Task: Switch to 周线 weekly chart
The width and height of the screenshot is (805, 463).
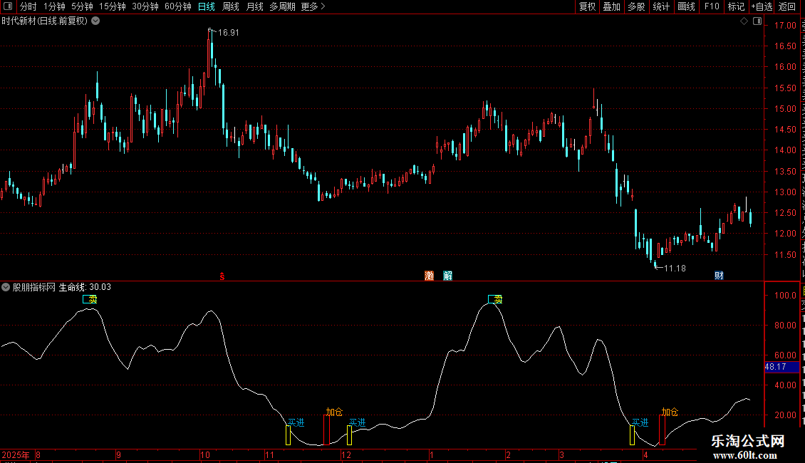Action: coord(231,6)
